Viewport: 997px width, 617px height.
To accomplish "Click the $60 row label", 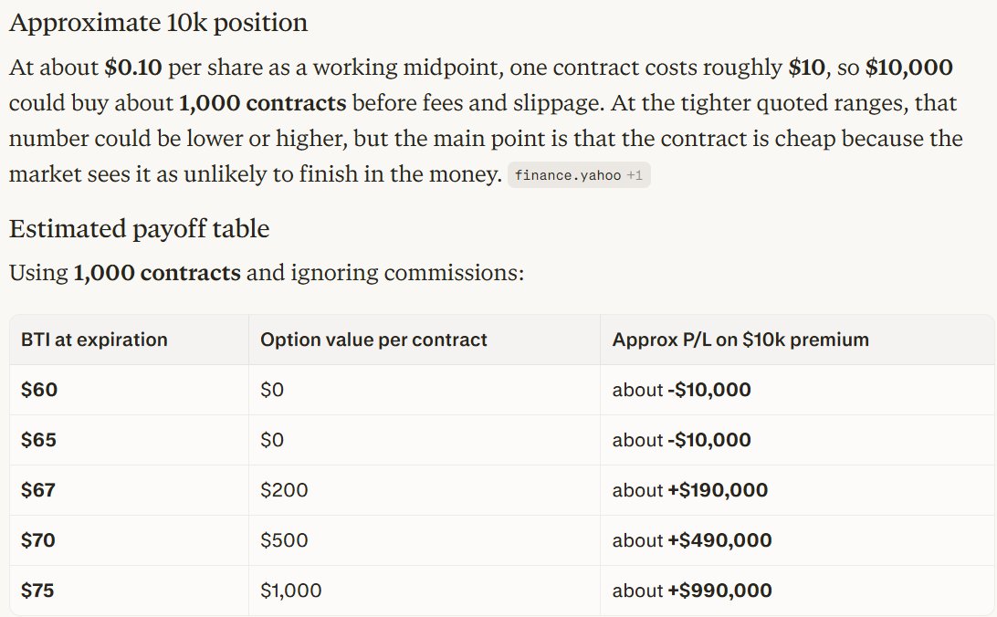I will (38, 390).
